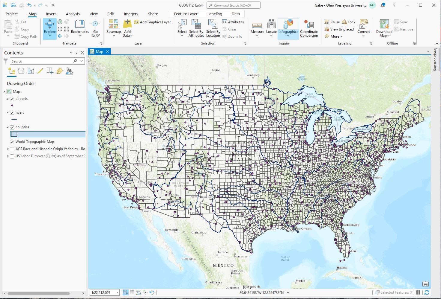Open the map scale dropdown
The width and height of the screenshot is (441, 299).
[x=117, y=292]
